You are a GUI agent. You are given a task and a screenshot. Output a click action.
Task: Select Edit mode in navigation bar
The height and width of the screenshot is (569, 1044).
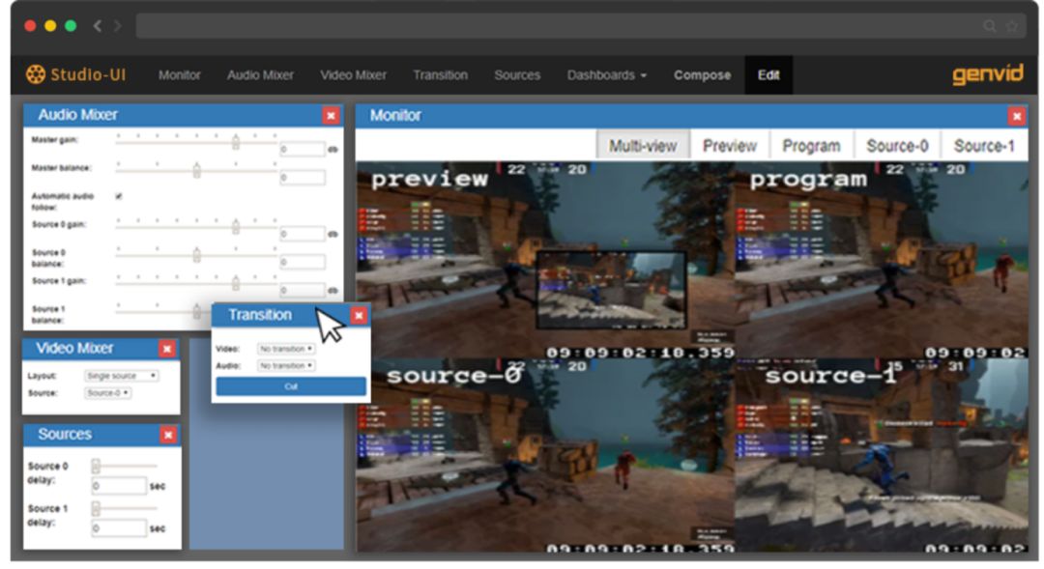click(768, 75)
